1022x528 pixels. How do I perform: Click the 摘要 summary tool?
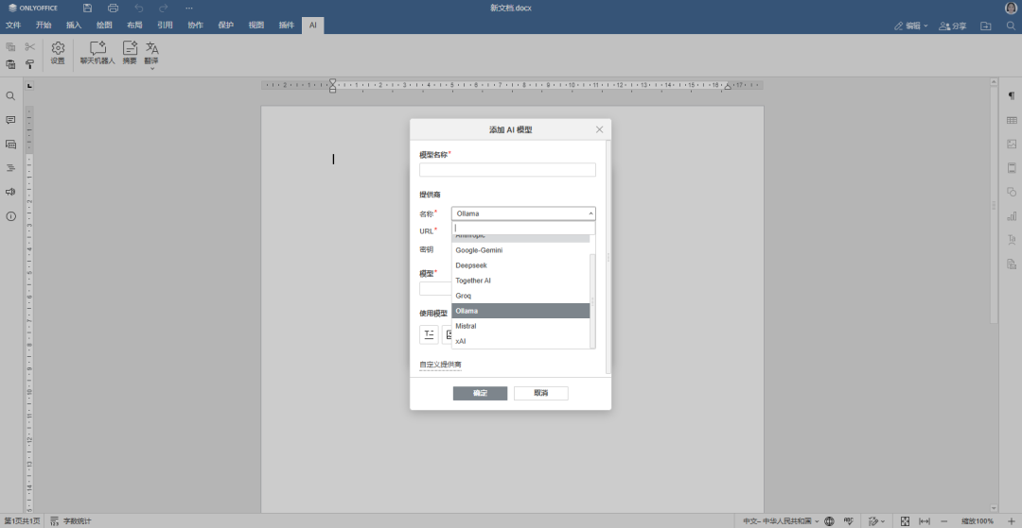[130, 53]
